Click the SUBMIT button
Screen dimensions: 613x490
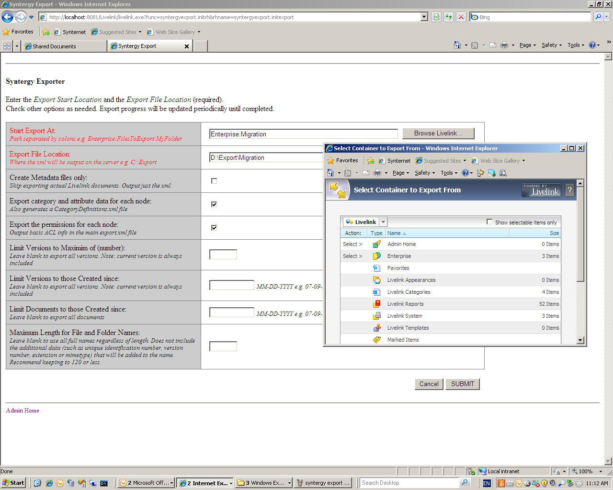click(x=463, y=384)
